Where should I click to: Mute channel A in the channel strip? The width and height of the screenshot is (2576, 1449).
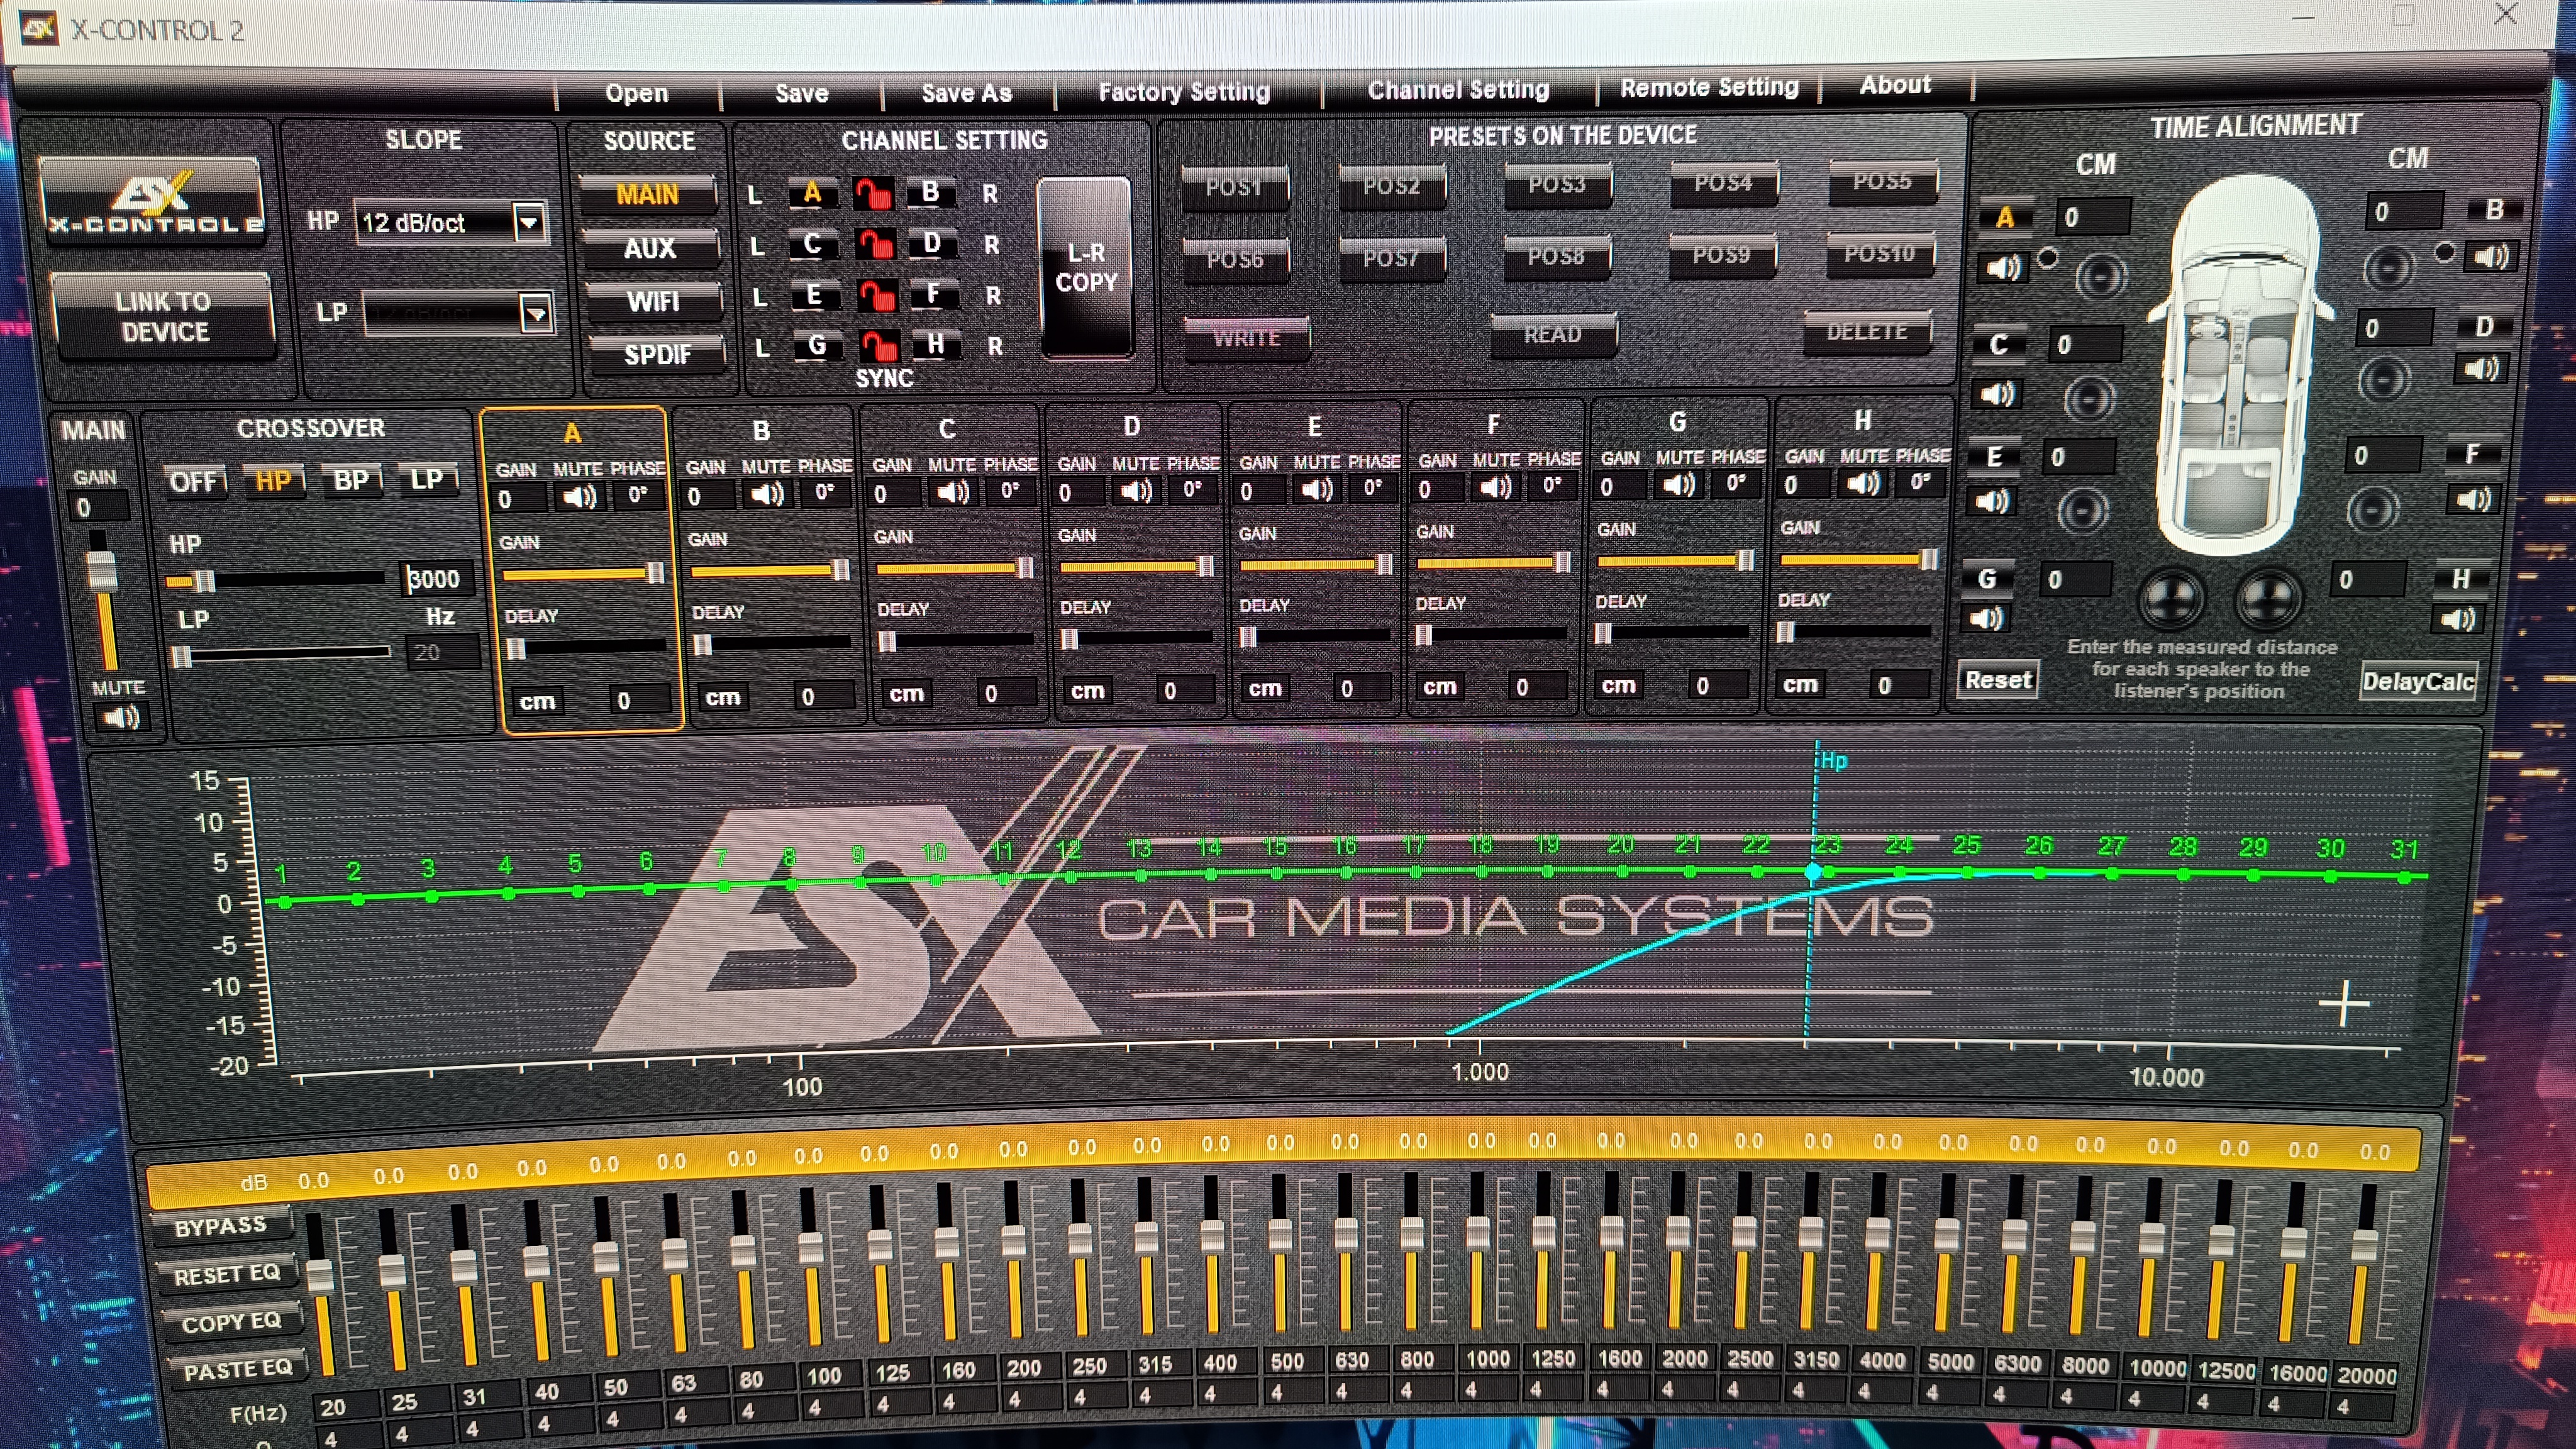pos(579,496)
